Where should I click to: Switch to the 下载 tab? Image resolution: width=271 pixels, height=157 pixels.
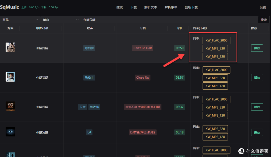coord(134,7)
